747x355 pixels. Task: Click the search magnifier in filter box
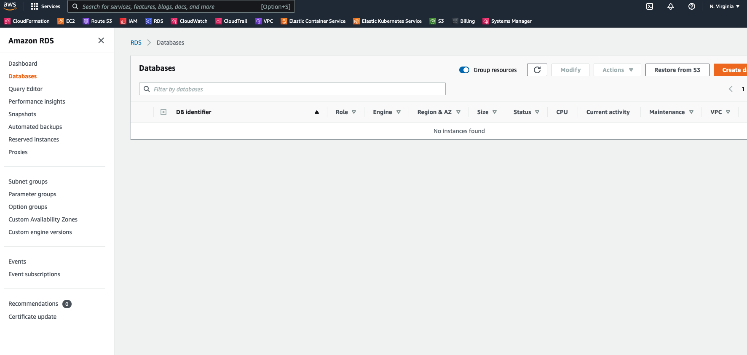pos(147,89)
